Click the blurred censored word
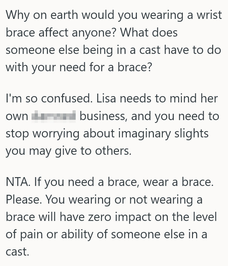 pos(54,116)
